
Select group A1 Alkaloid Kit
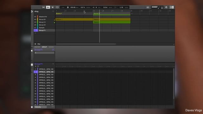[44, 17]
